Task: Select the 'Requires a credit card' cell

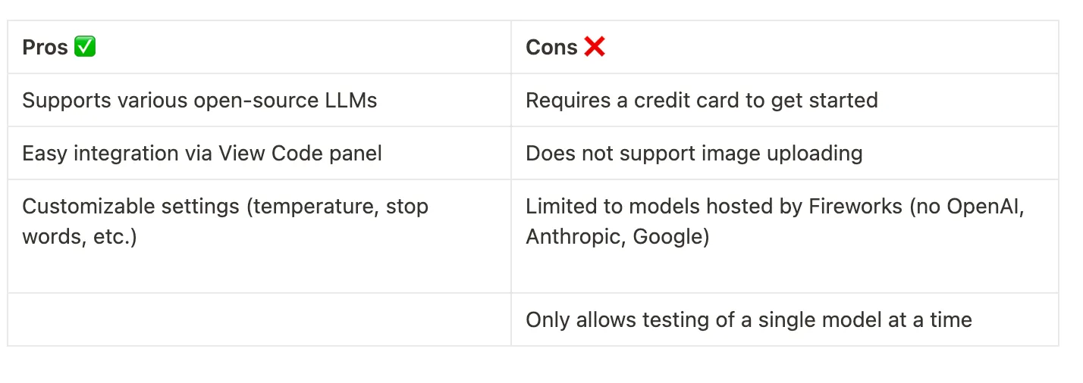Action: click(x=702, y=100)
